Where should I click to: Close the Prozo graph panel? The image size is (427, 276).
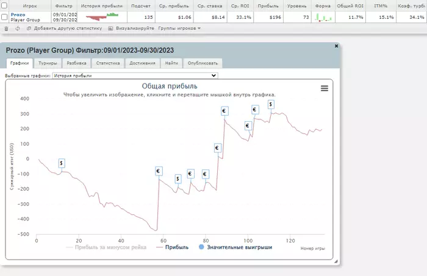point(336,46)
